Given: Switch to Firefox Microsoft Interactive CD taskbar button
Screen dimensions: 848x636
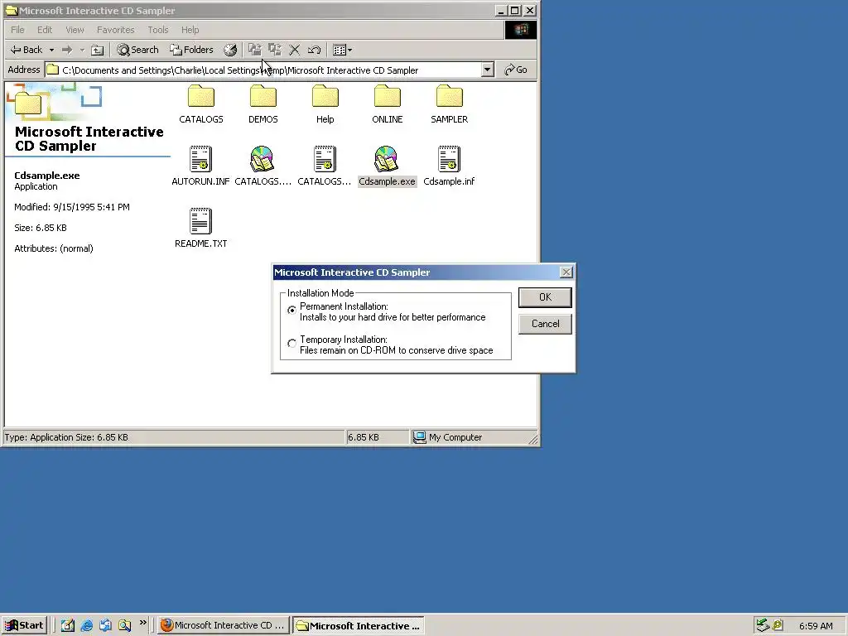Looking at the screenshot, I should (x=224, y=626).
